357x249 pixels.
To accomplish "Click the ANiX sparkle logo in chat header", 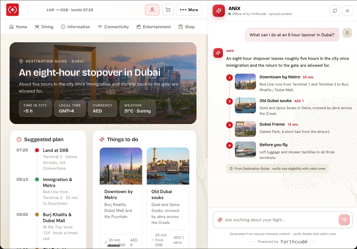I will click(219, 11).
